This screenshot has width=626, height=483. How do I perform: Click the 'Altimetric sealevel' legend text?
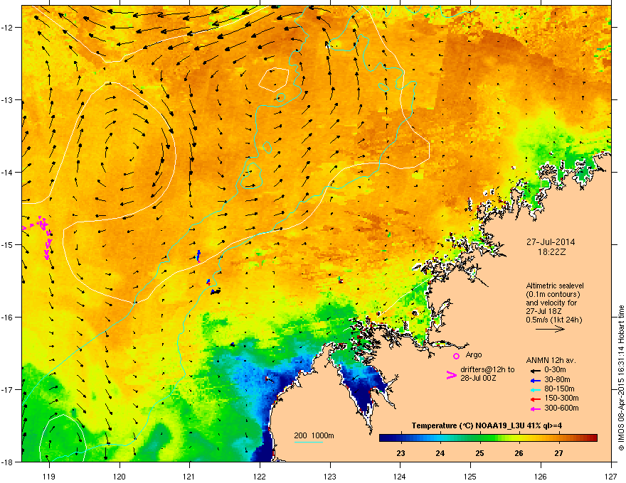click(x=555, y=286)
